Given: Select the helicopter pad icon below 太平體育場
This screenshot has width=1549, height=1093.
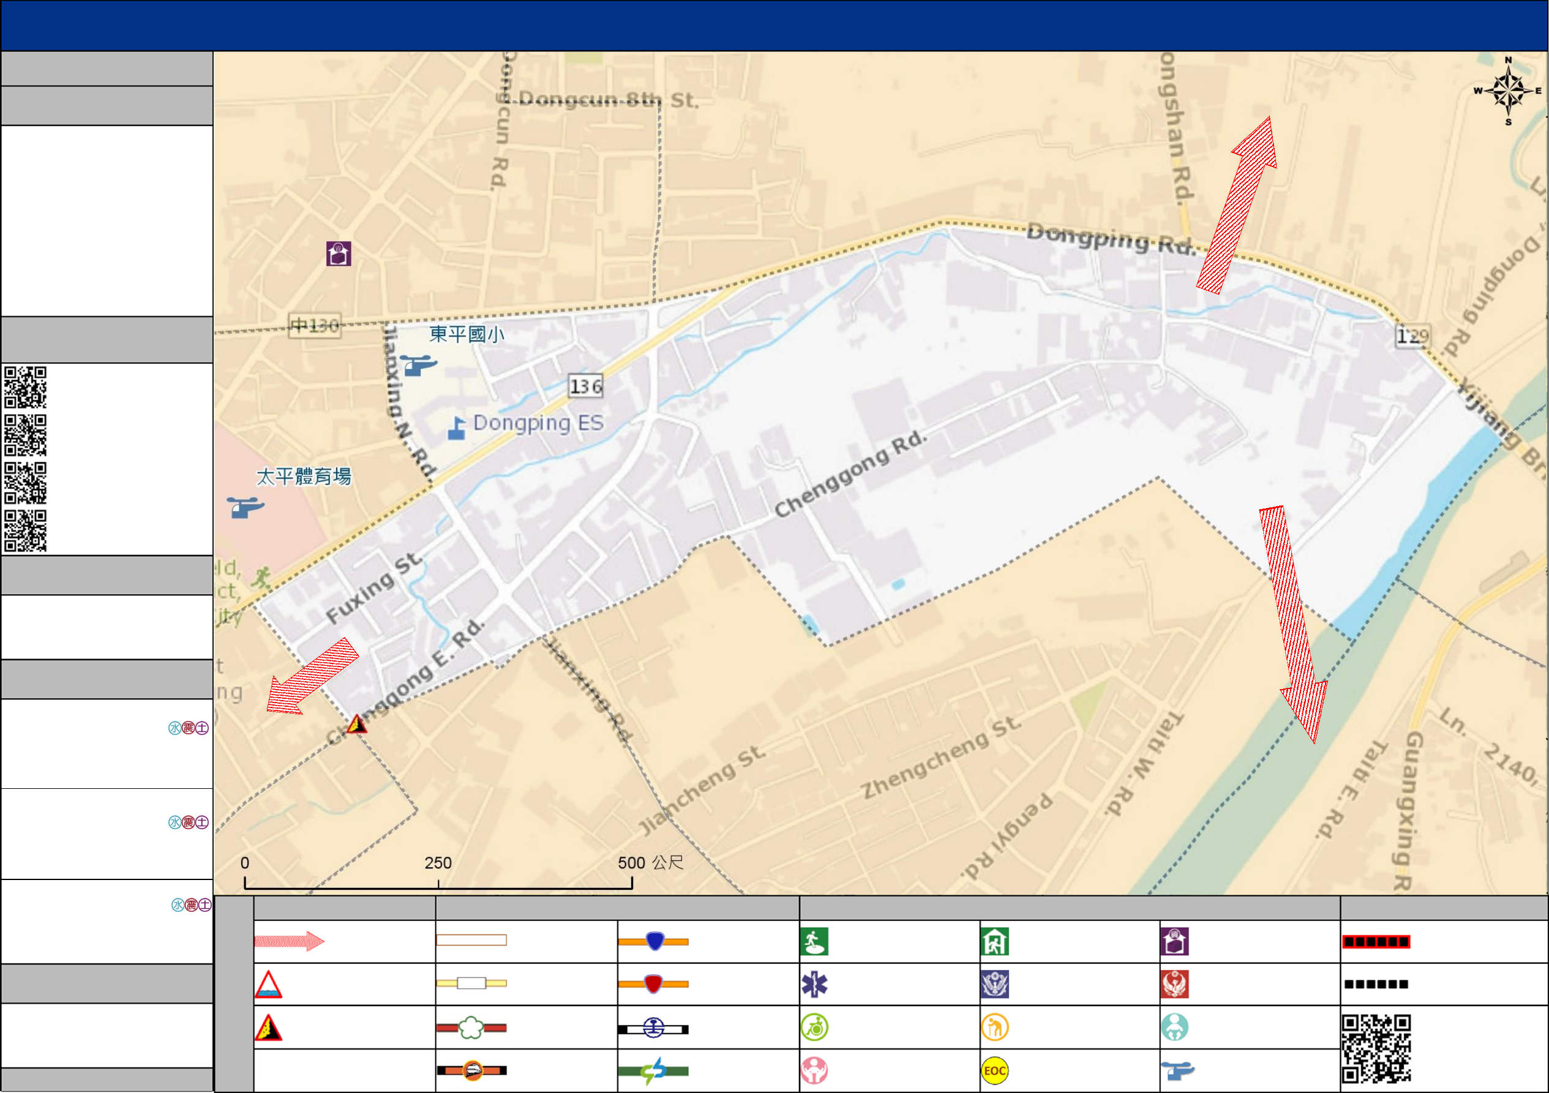Looking at the screenshot, I should pos(246,507).
